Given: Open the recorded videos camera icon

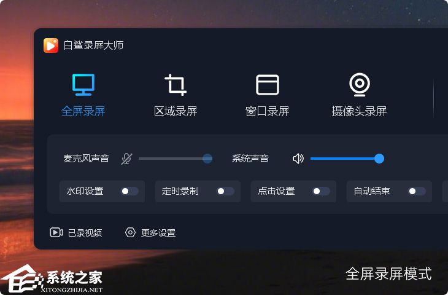Looking at the screenshot, I should [x=56, y=232].
